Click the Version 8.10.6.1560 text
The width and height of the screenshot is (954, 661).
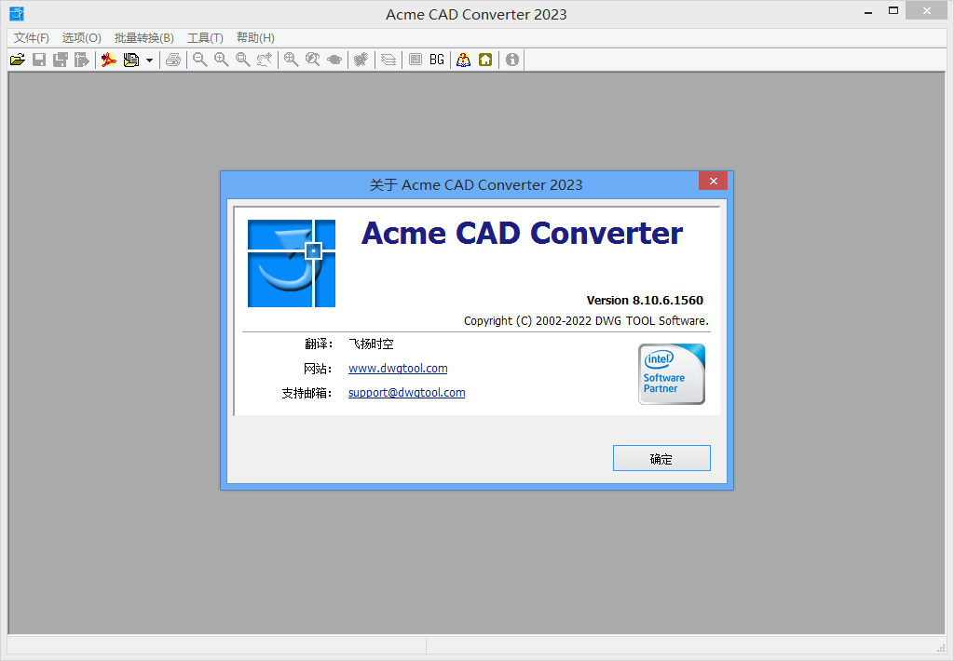(x=645, y=301)
